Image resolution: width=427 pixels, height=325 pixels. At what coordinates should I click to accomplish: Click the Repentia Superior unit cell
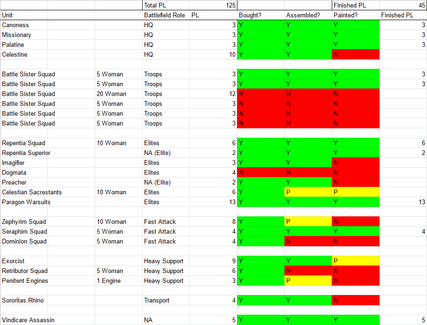tap(47, 153)
